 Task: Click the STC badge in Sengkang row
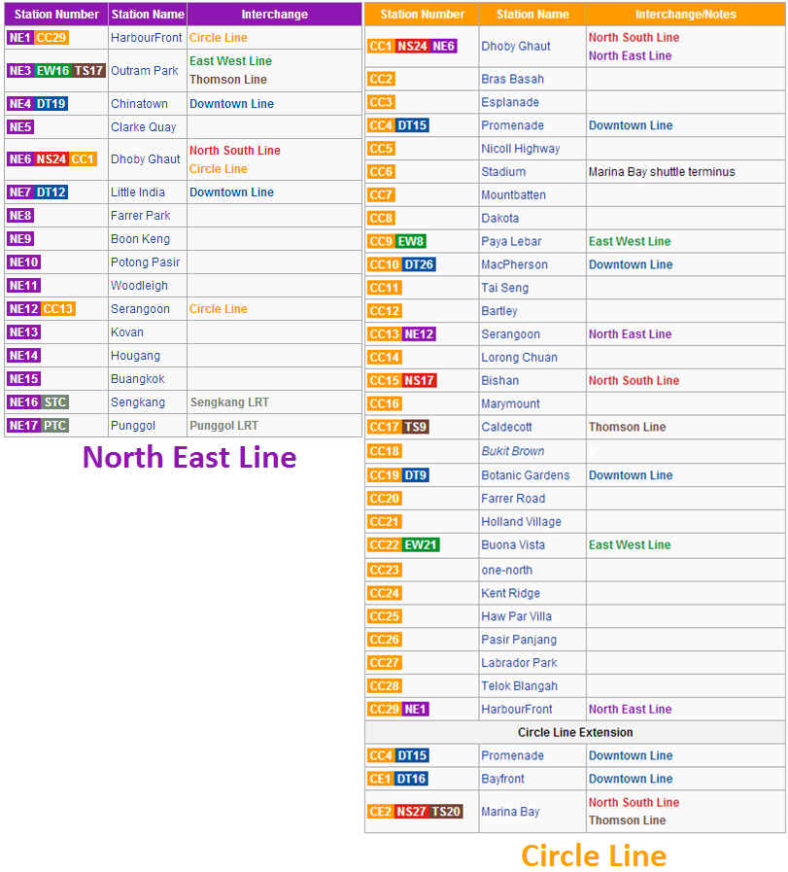pyautogui.click(x=55, y=402)
